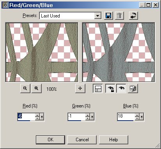This screenshot has height=149, width=161.
Task: Zoom in the preview with the plus magnifier
Action: [37, 88]
